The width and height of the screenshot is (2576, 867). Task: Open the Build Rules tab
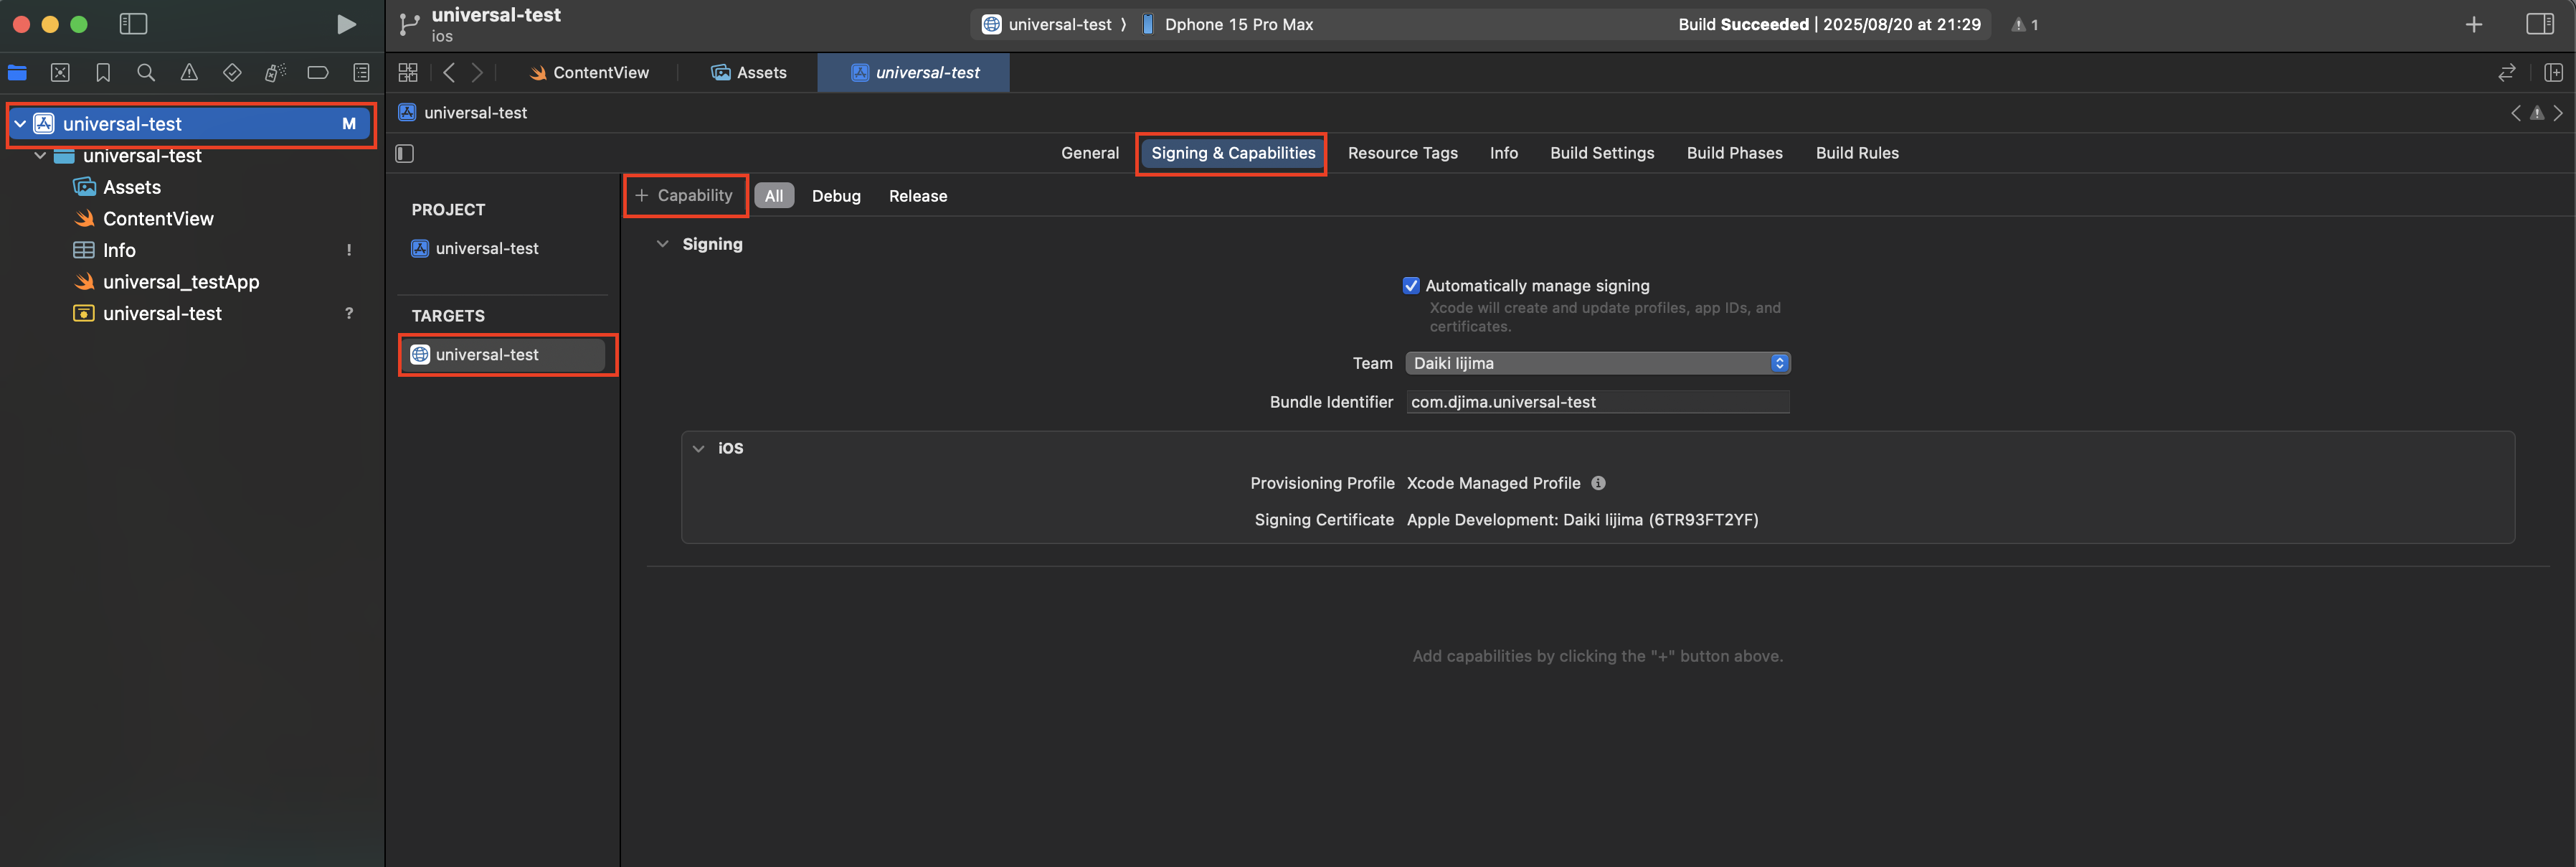[1857, 153]
